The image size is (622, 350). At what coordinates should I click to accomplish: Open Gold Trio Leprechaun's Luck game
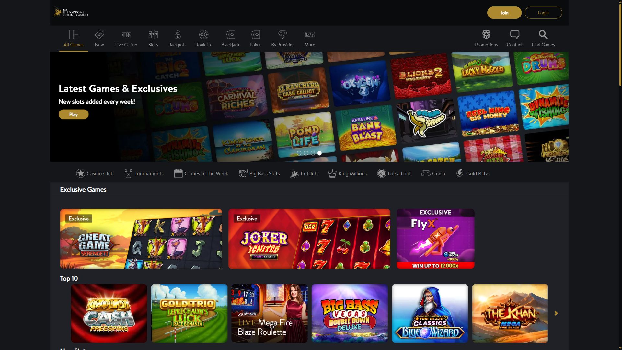[x=189, y=313]
